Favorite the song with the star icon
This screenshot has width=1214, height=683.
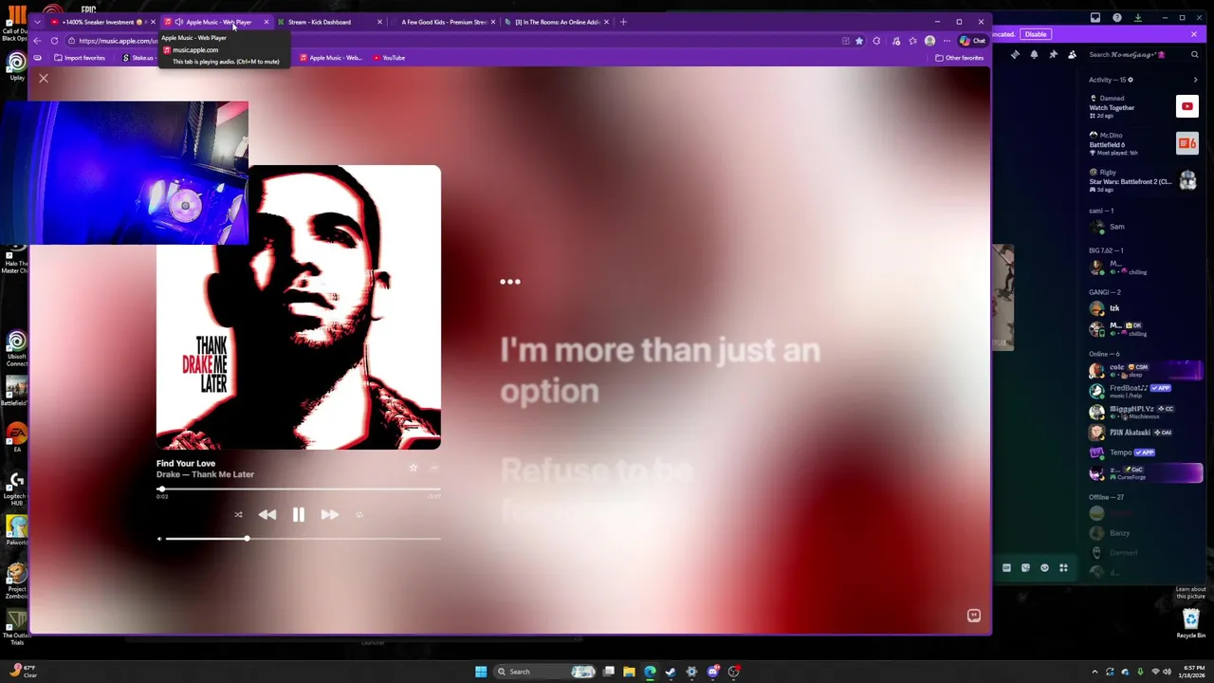click(413, 468)
